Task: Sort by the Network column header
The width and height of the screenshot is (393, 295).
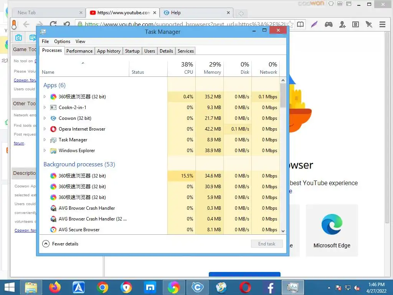Action: pos(266,68)
